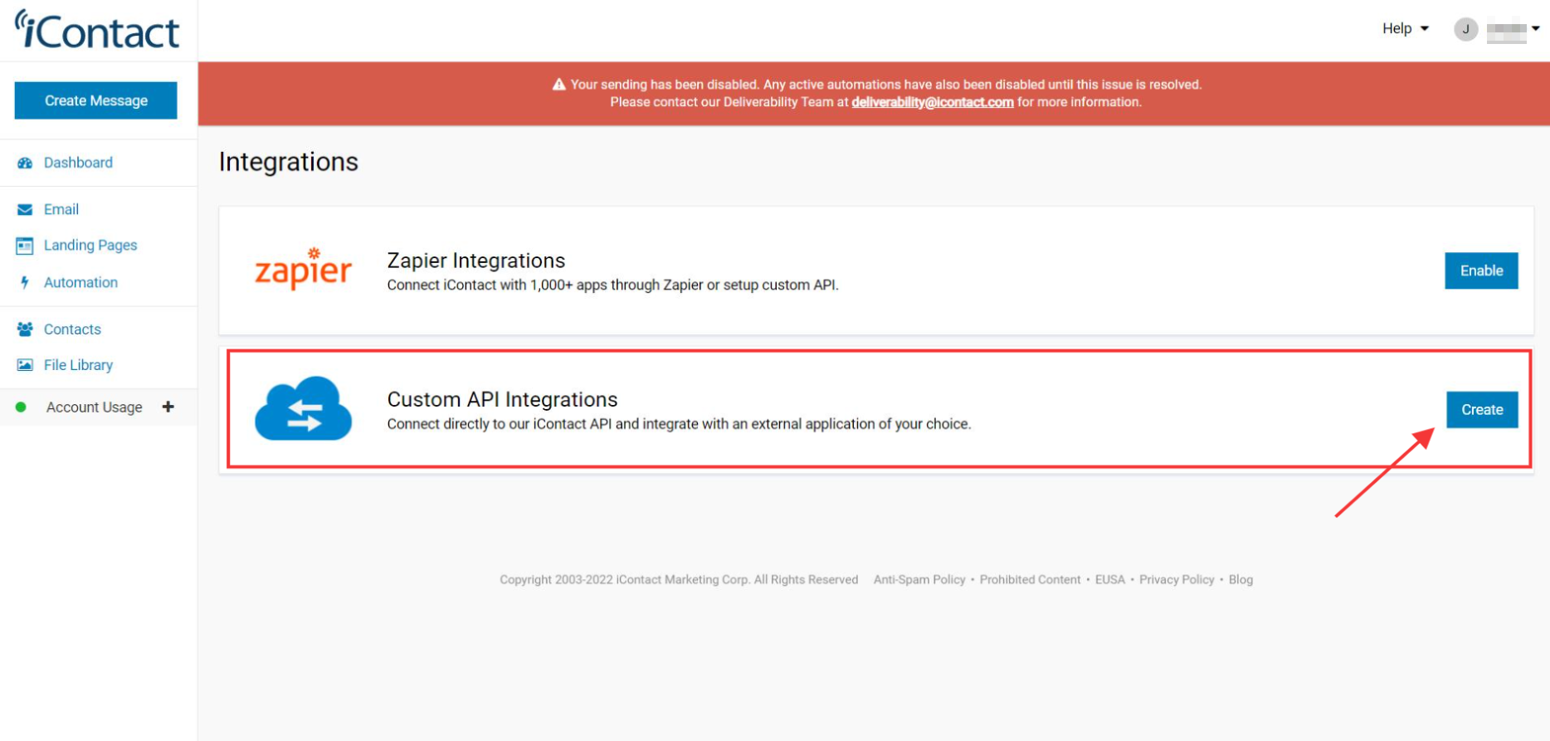Open the Email section

tap(61, 209)
